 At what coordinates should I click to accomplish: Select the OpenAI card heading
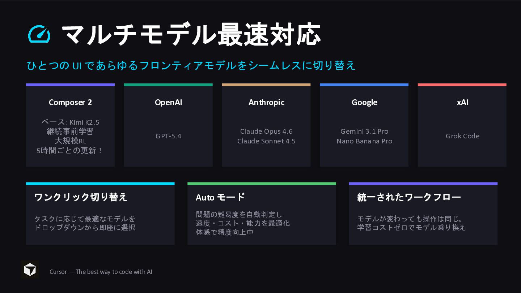point(168,102)
